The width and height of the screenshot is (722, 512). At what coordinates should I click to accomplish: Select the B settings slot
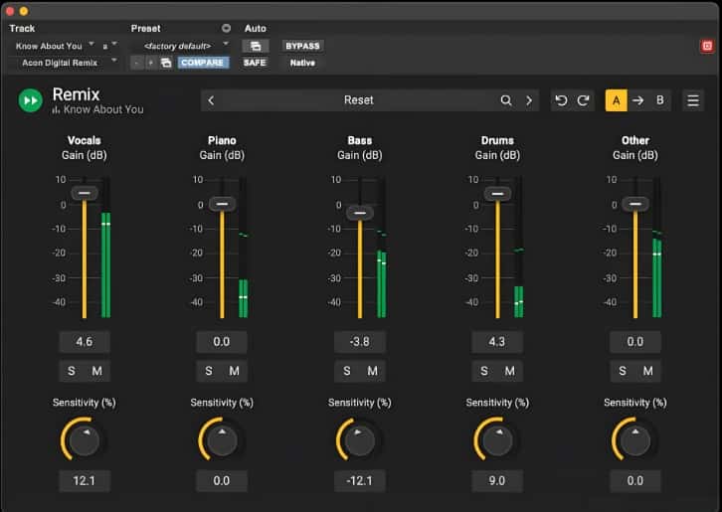pos(659,100)
